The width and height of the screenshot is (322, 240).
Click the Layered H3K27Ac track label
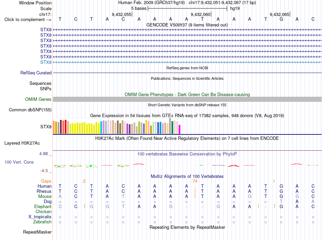click(22, 143)
